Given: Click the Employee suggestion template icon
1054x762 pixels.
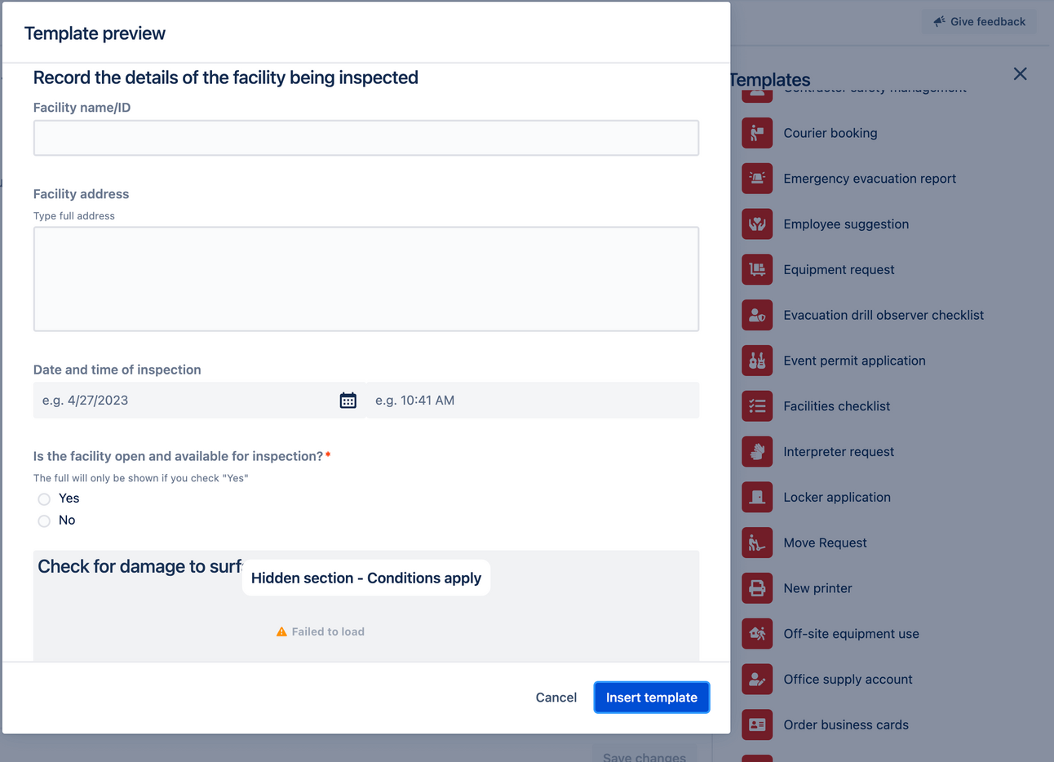Looking at the screenshot, I should (757, 224).
